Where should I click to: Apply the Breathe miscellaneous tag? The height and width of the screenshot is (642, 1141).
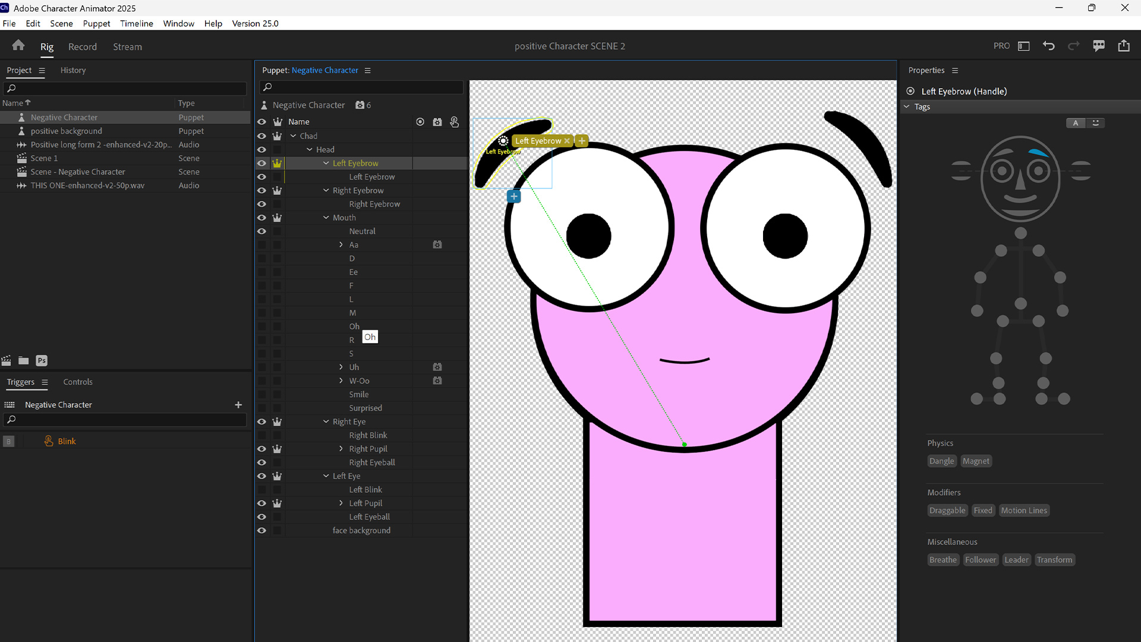943,560
